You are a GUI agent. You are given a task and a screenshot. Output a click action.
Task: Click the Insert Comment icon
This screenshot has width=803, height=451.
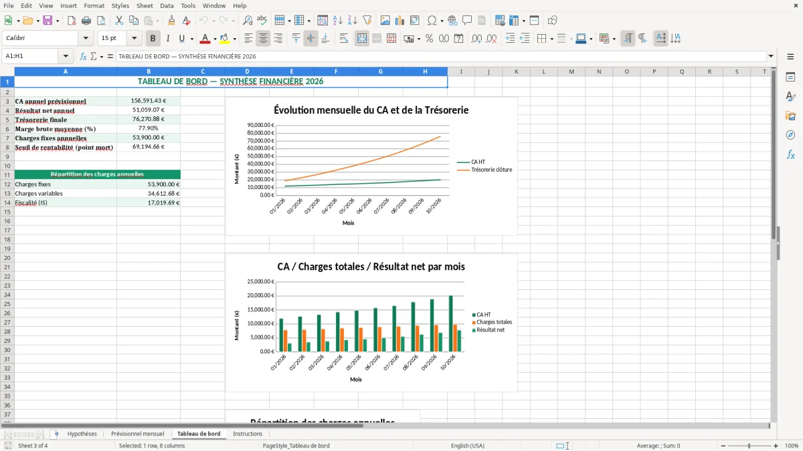[467, 21]
